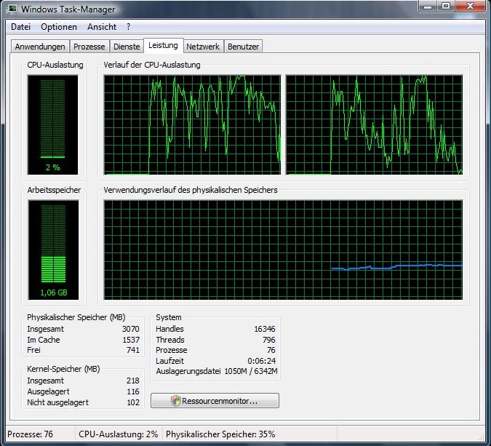
Task: Click the CPU-Auslastung 2 % gauge
Action: pos(52,124)
